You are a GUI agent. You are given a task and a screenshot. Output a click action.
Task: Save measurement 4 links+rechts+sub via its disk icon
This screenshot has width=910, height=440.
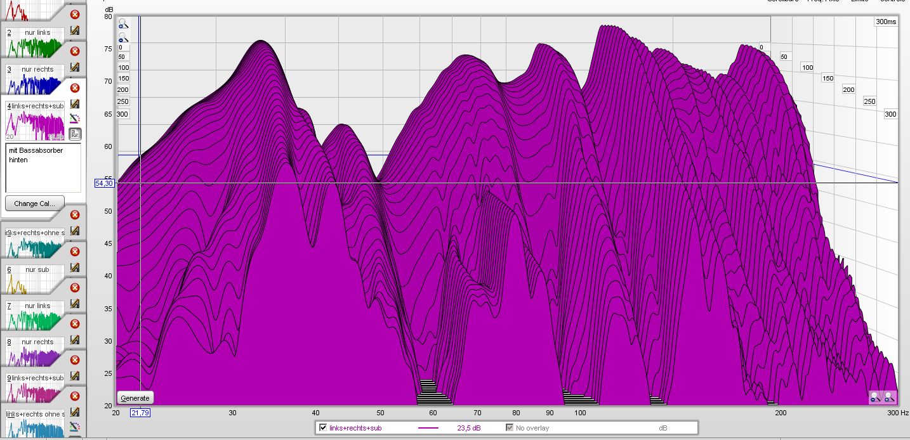click(75, 103)
